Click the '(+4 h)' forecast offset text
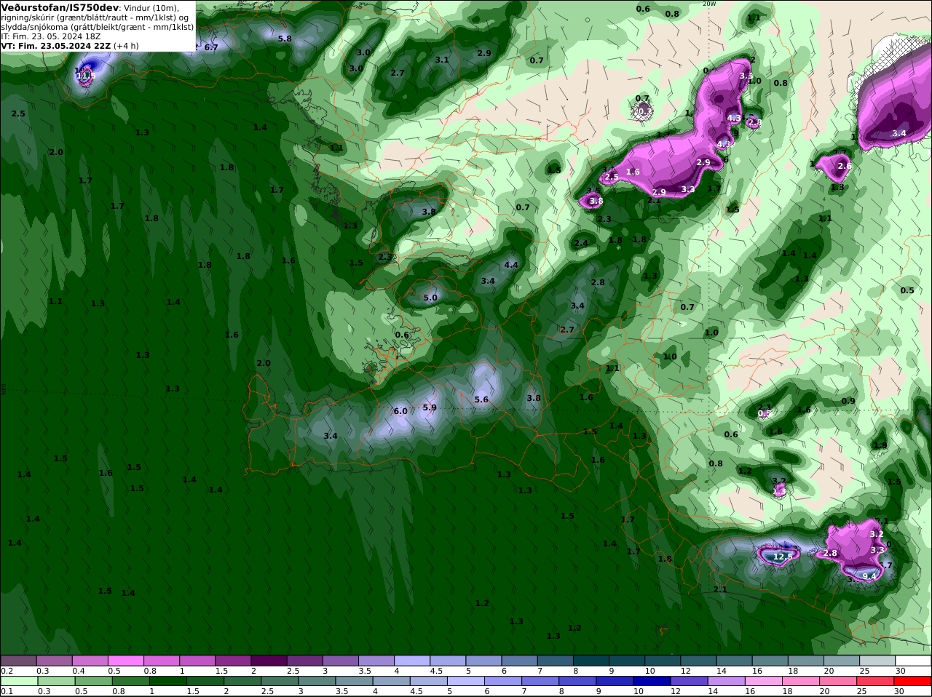 [x=127, y=46]
